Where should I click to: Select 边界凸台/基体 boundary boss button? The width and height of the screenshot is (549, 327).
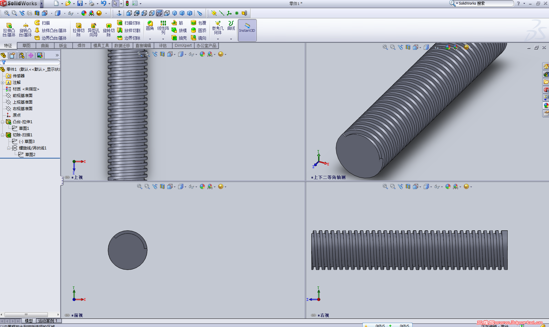pos(51,38)
